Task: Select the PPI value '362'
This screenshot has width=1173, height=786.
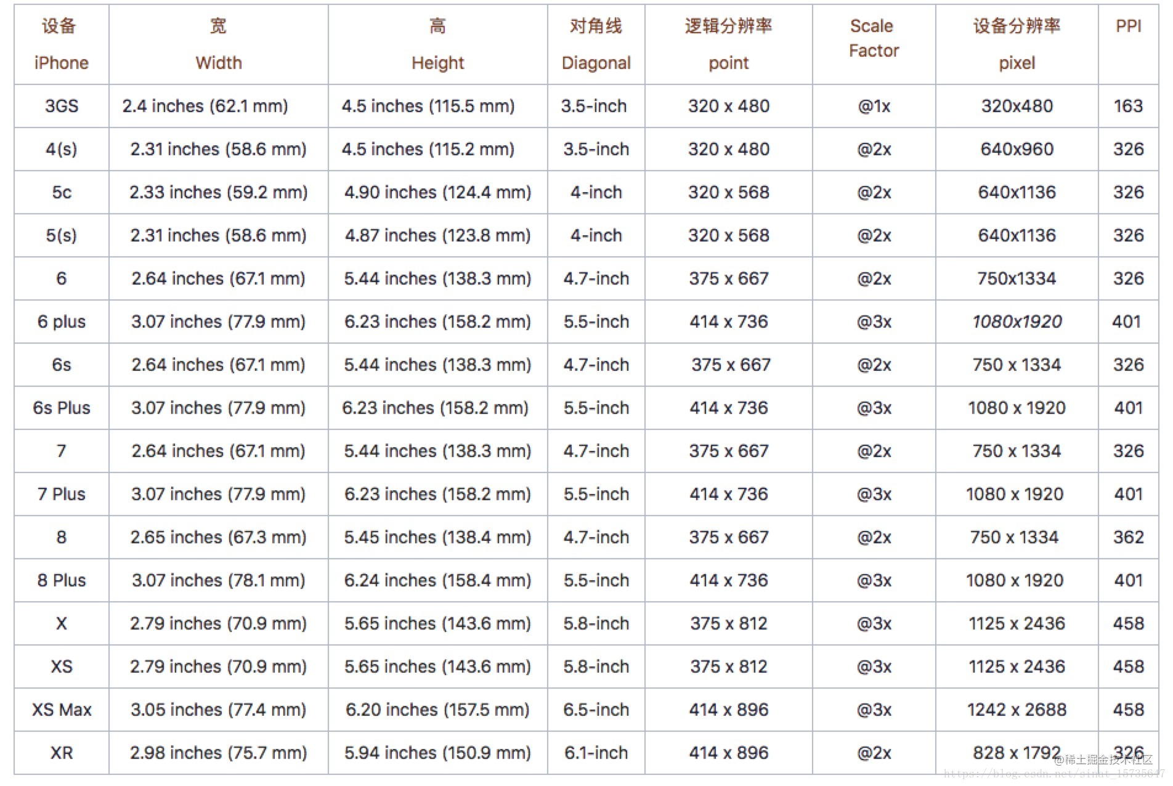Action: click(x=1128, y=537)
